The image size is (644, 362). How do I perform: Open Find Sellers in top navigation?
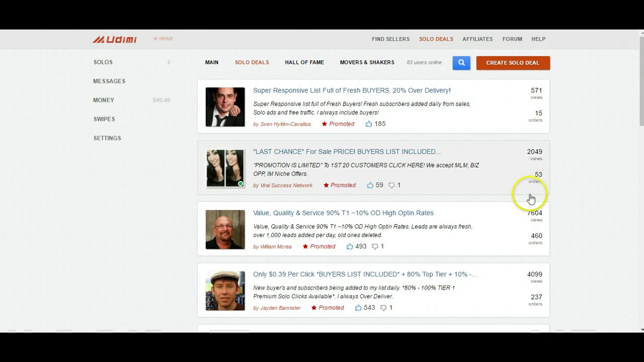click(390, 39)
